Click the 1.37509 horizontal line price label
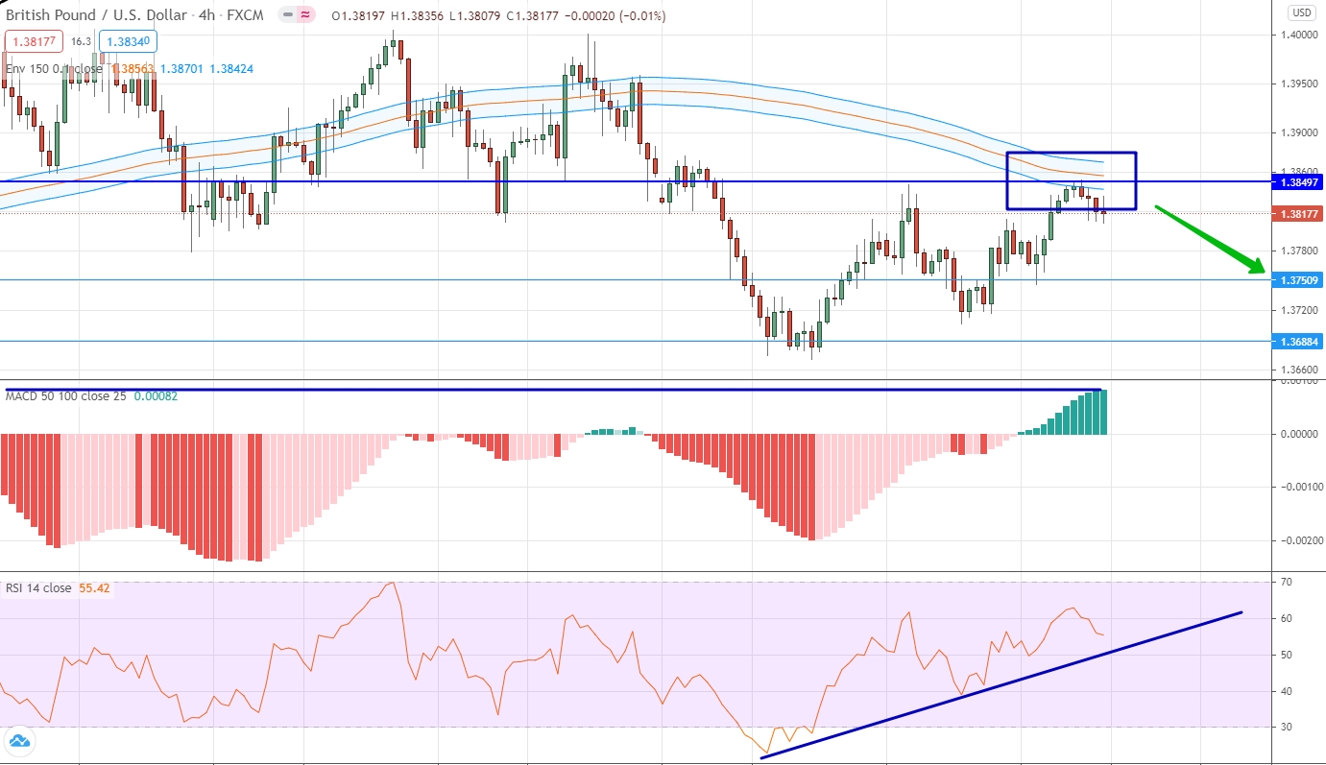 click(x=1297, y=280)
